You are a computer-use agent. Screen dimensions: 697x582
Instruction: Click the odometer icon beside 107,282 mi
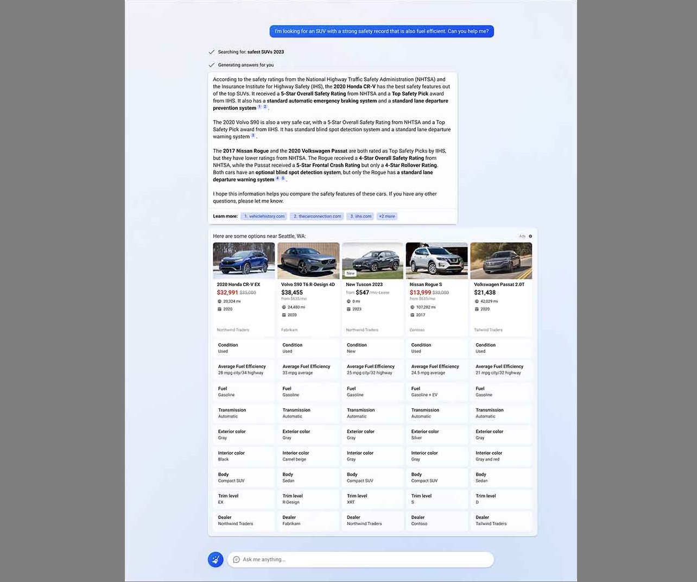412,307
